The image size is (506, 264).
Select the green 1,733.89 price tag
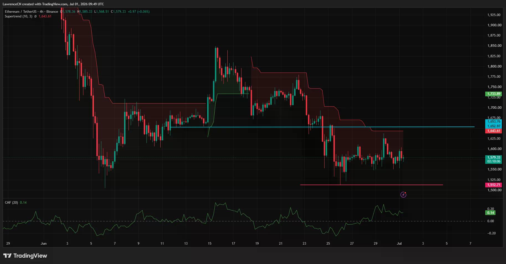pos(494,94)
